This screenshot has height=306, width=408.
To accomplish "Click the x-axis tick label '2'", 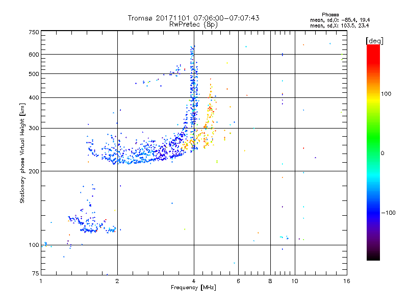I will [x=117, y=281].
